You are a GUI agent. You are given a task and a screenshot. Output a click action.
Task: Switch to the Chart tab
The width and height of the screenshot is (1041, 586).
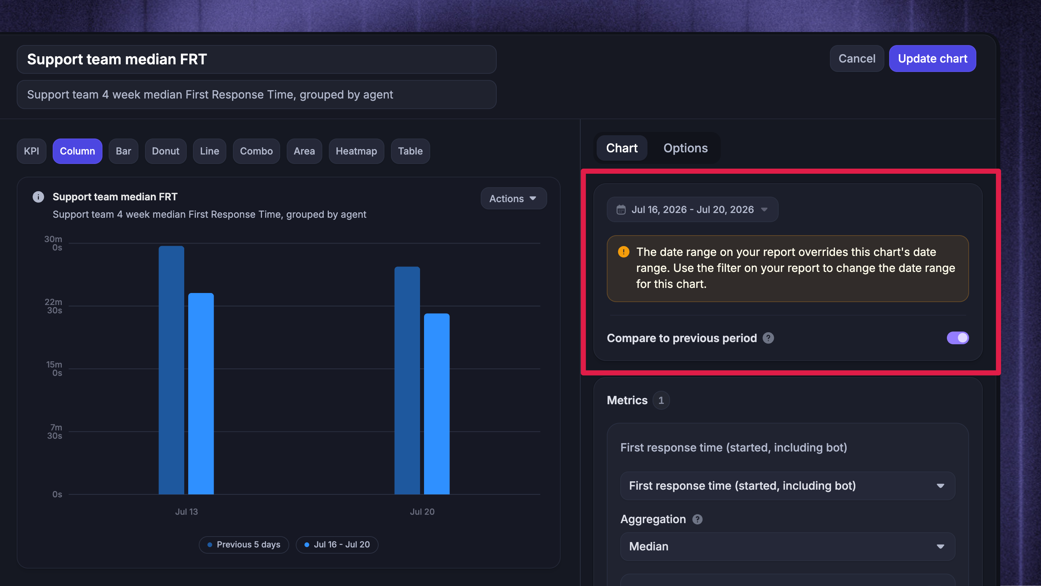(622, 148)
